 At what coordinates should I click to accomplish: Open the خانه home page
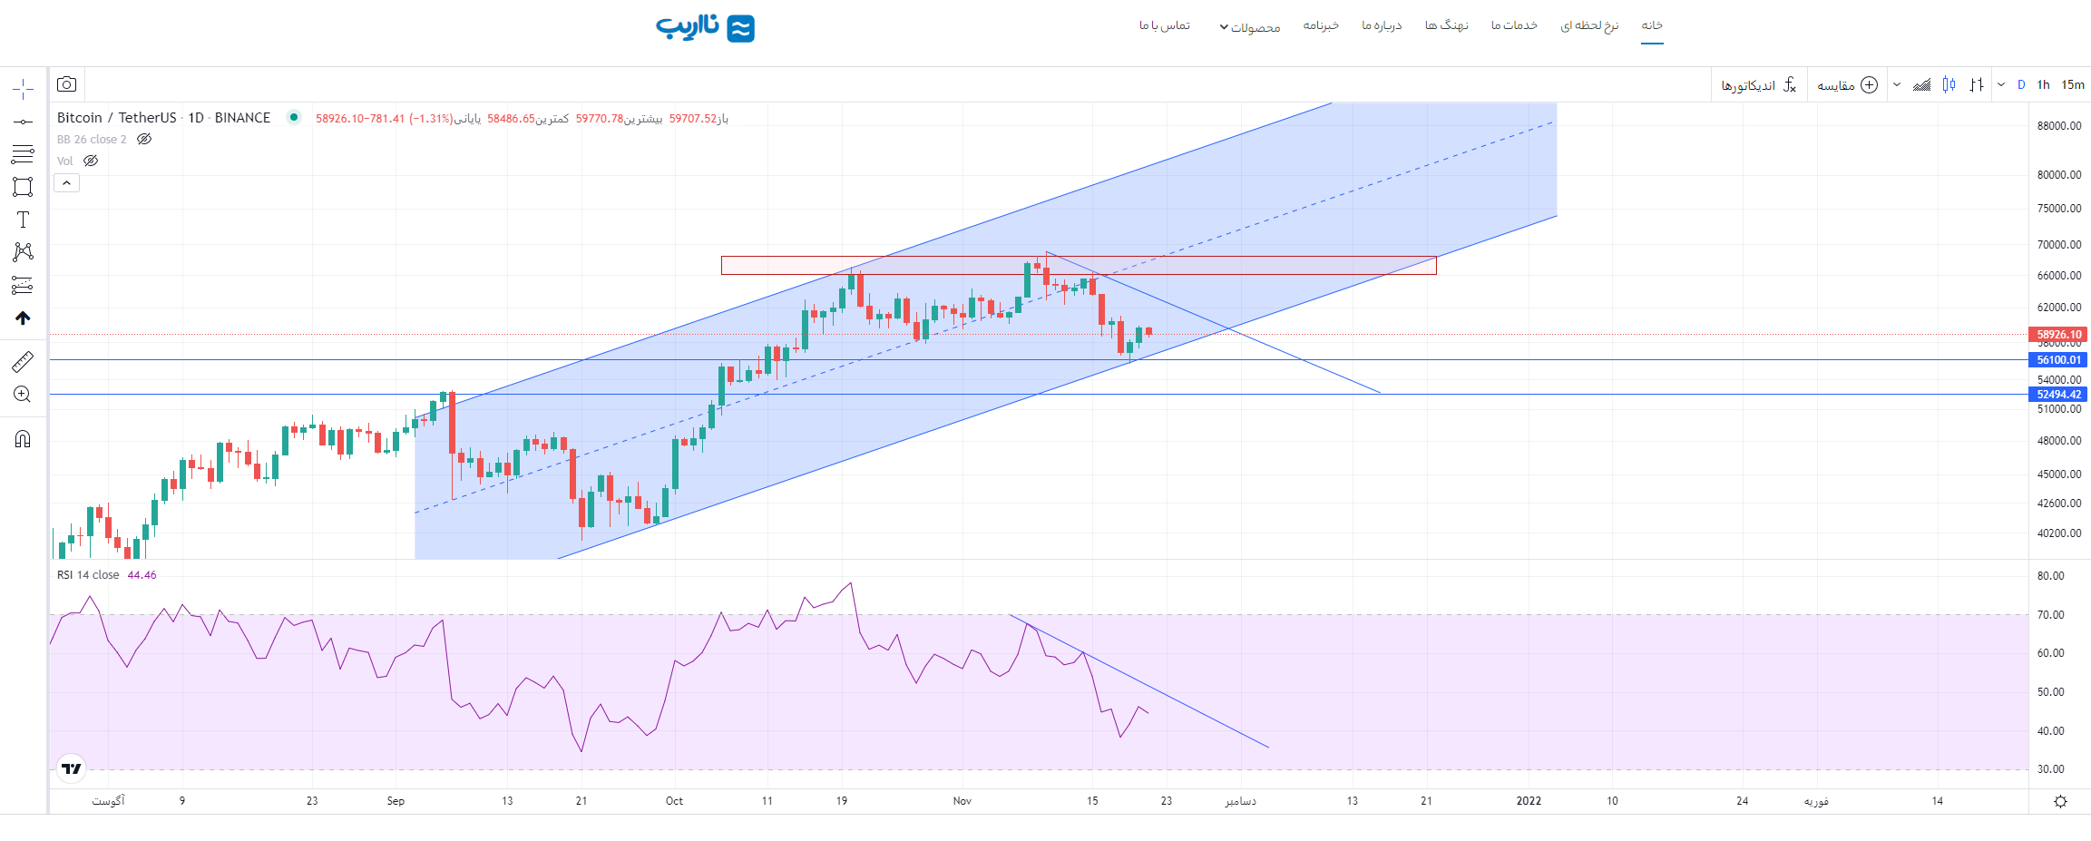tap(1652, 25)
